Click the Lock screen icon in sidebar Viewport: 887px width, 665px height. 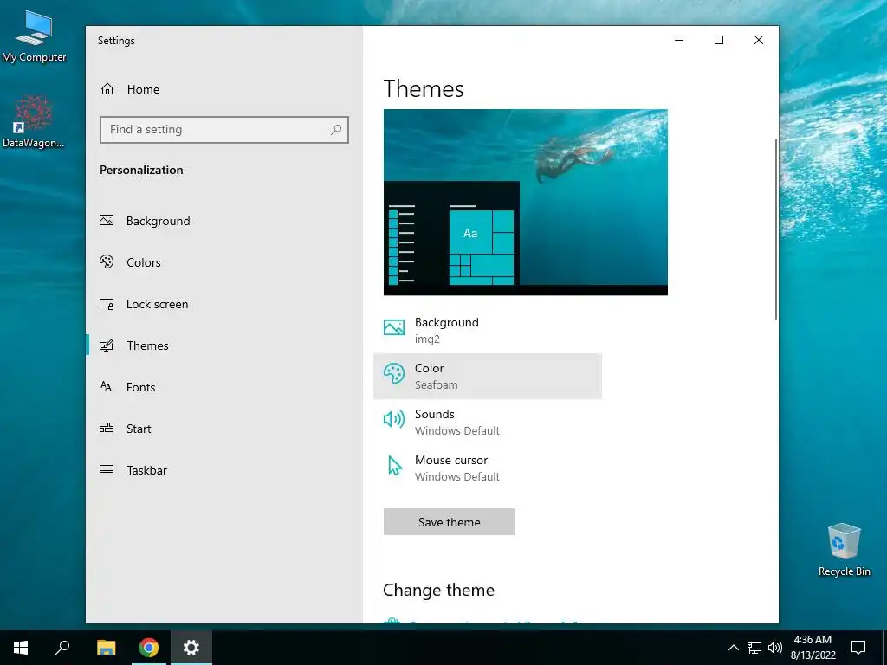pyautogui.click(x=107, y=304)
